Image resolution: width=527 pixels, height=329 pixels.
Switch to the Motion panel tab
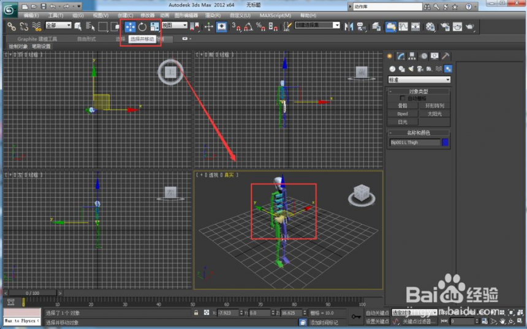[423, 56]
